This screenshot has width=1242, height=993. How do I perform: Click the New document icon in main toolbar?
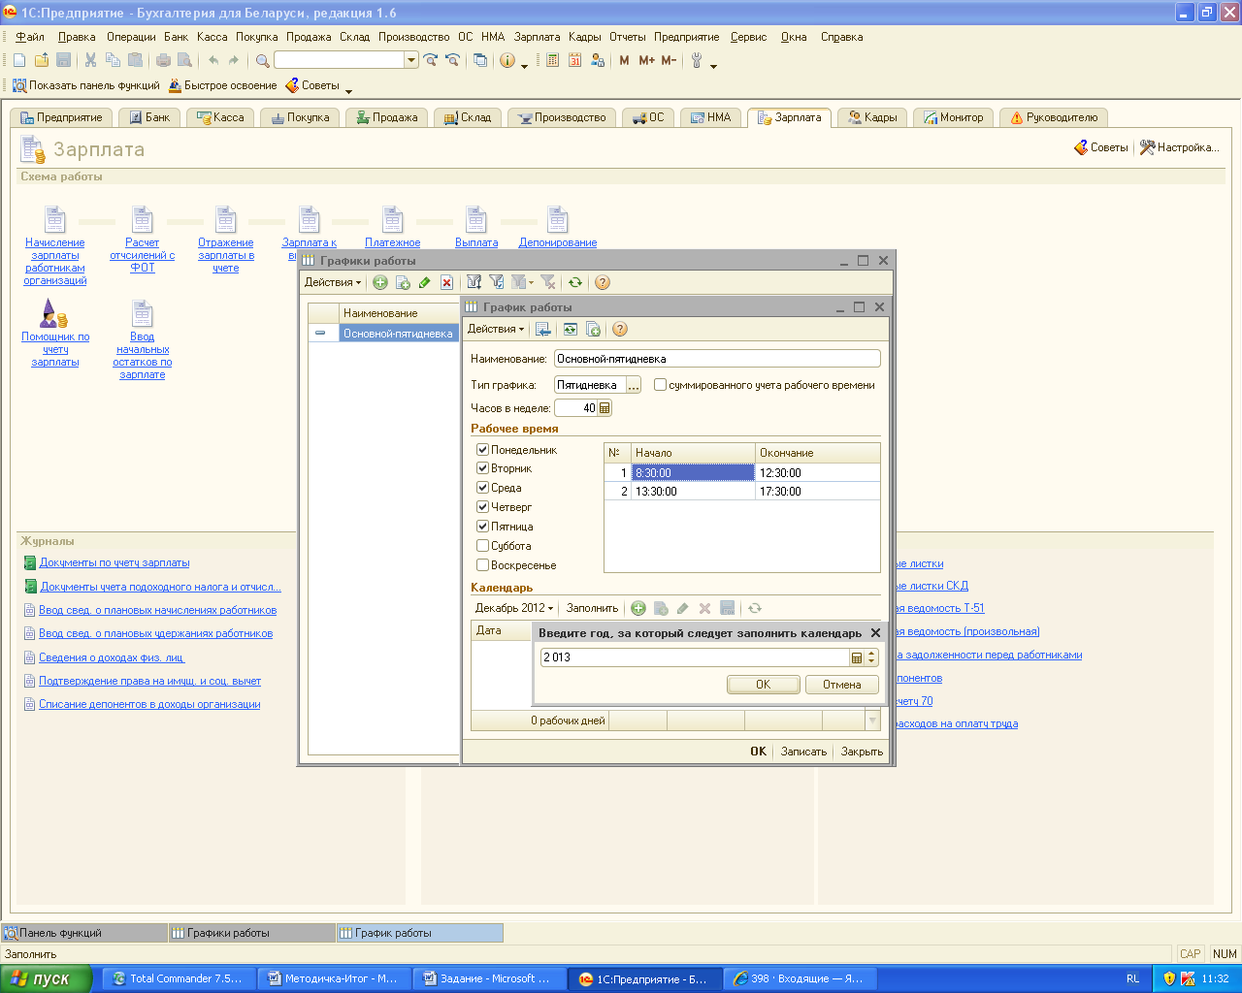point(19,60)
